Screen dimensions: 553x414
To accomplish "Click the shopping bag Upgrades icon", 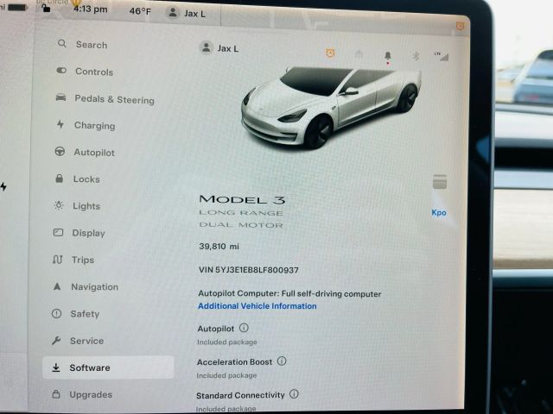I will pos(55,394).
